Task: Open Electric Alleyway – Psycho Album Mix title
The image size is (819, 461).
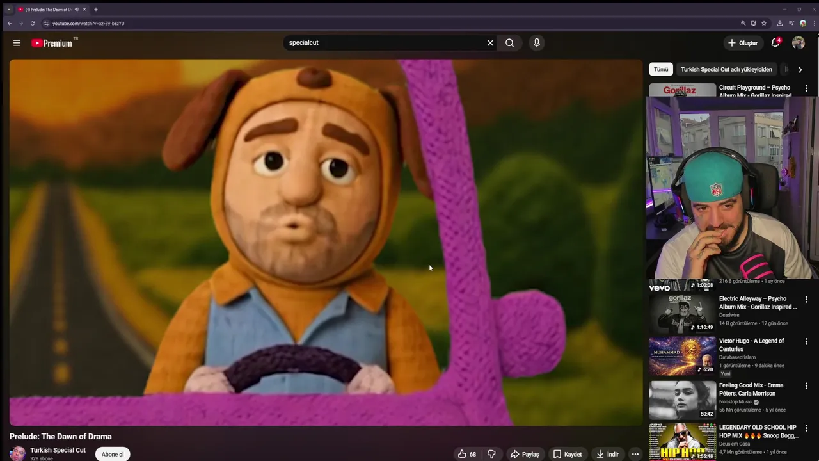Action: click(758, 303)
